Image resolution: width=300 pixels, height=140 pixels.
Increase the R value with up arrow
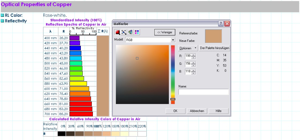(x=194, y=55)
